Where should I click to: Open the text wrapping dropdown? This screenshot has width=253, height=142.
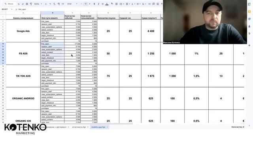(x=138, y=4)
